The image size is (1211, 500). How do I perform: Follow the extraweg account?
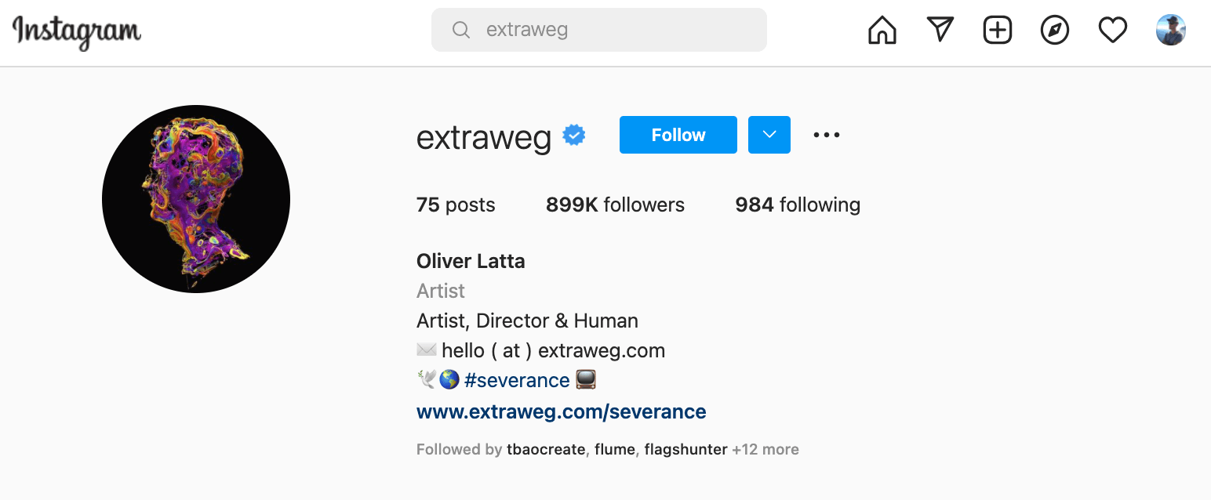(x=678, y=135)
